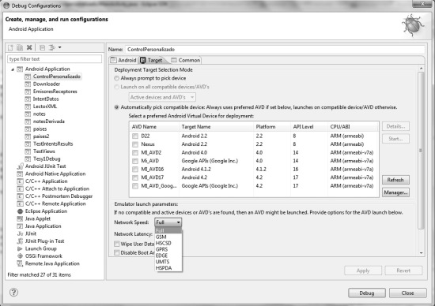435x306 pixels.
Task: Click the Eclipse Application icon
Action: tap(20, 211)
